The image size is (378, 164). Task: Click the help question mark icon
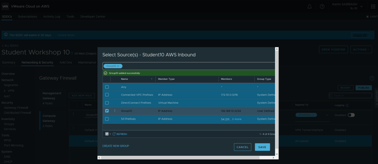(322, 7)
